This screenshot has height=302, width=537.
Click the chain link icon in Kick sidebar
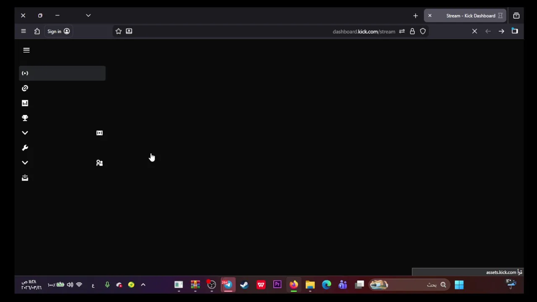pyautogui.click(x=25, y=88)
